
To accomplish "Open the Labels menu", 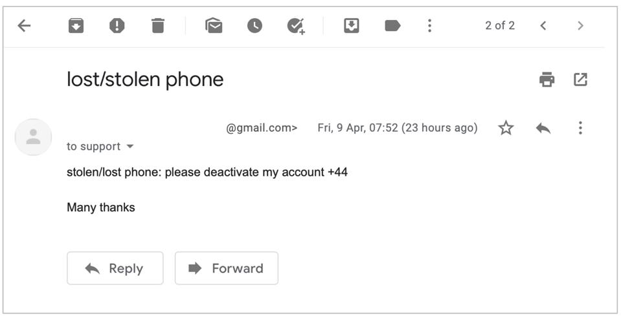I will [x=392, y=26].
